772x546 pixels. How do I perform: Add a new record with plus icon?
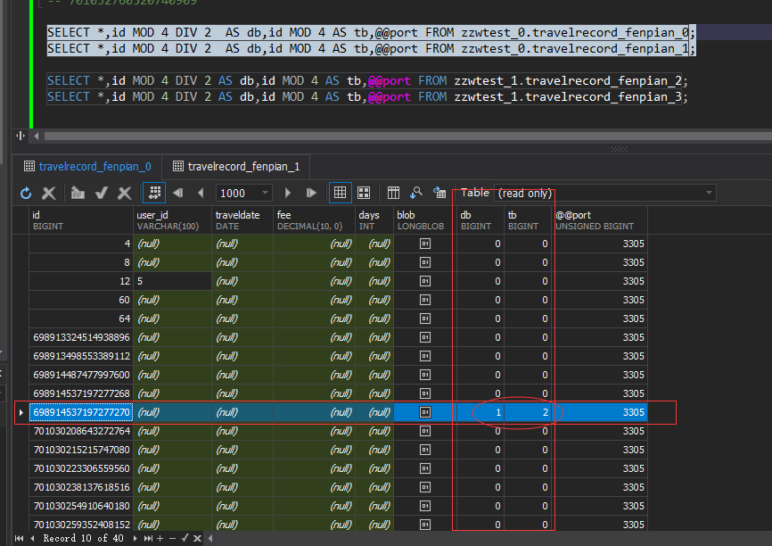click(160, 539)
